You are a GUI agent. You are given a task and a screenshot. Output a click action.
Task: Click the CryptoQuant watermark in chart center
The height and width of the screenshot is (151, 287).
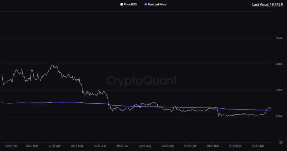pyautogui.click(x=142, y=80)
